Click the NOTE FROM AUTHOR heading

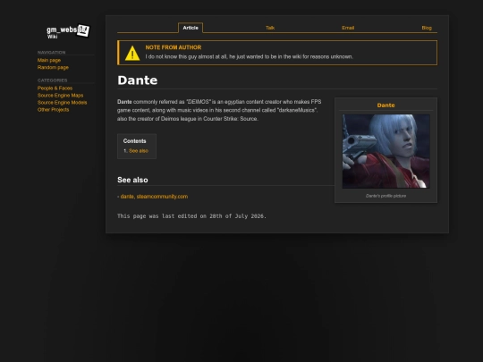tap(174, 47)
